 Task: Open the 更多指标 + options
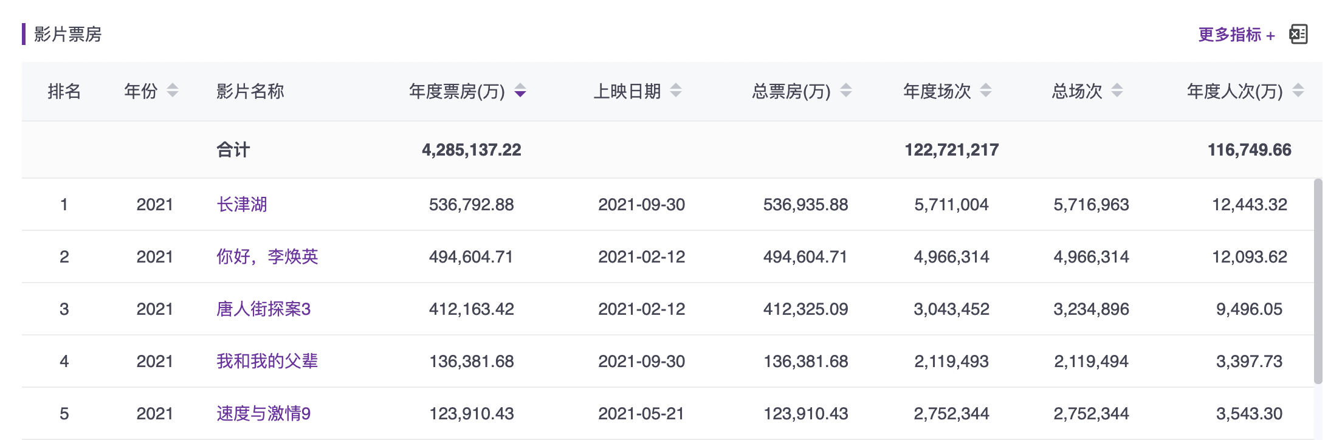click(1236, 35)
